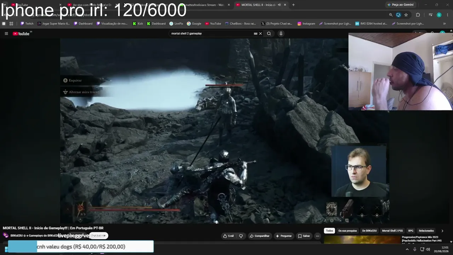Open the Twitch bookmark

pyautogui.click(x=27, y=24)
